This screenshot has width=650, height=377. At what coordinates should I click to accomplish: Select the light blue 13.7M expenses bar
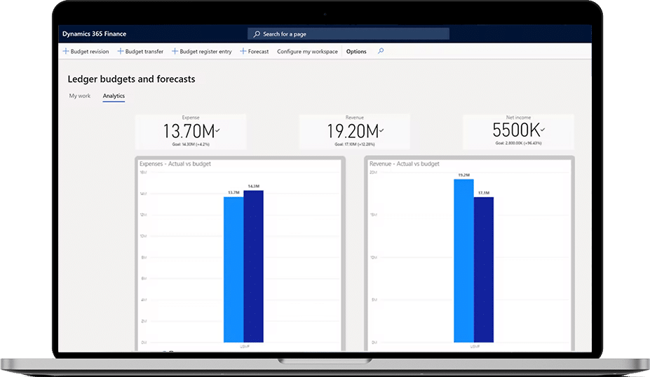233,268
